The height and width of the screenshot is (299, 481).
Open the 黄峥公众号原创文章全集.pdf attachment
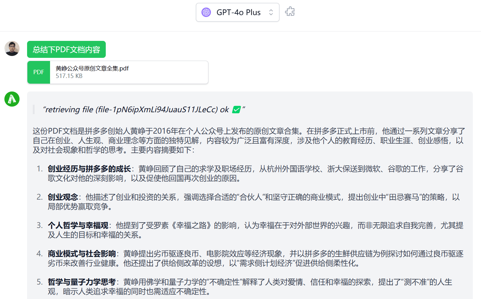[118, 72]
